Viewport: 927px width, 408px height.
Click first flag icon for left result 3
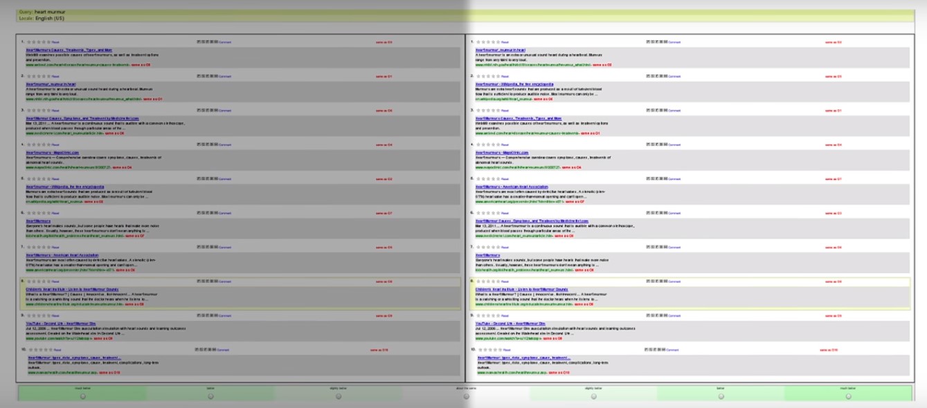[199, 110]
